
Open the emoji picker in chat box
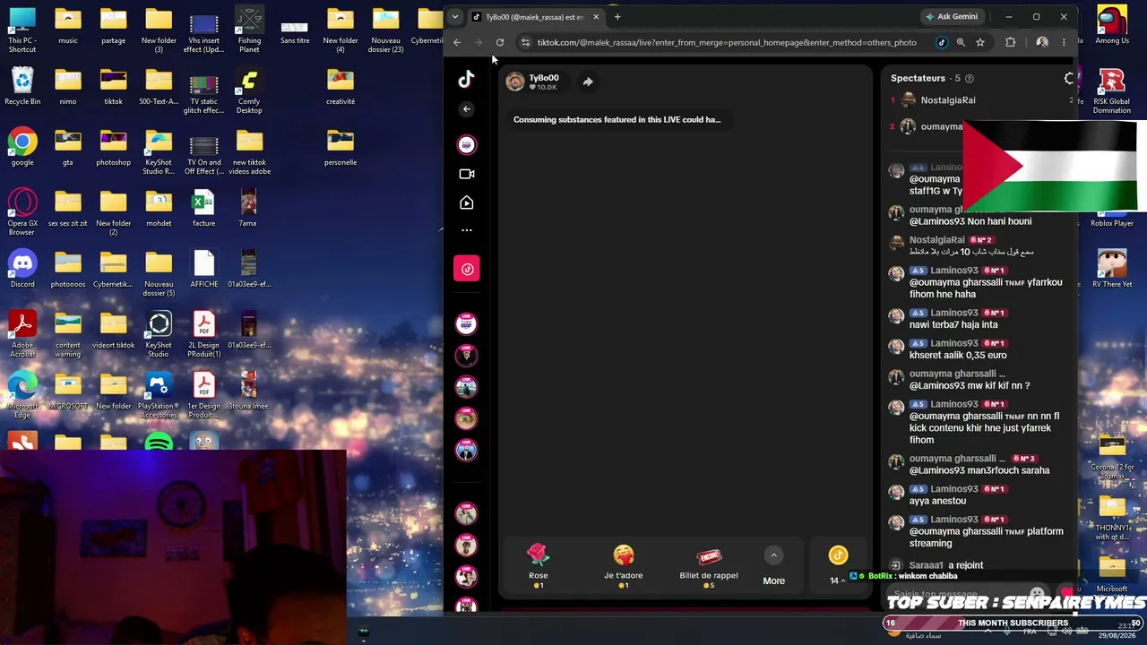coord(1037,594)
